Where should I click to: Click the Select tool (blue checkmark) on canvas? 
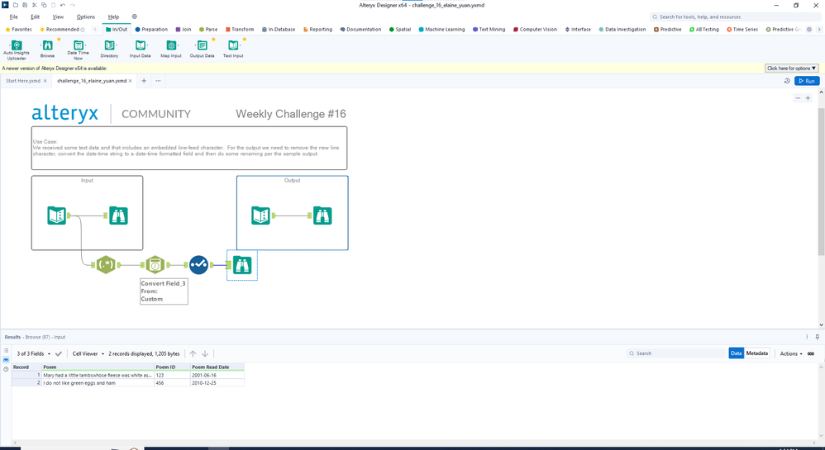click(198, 265)
